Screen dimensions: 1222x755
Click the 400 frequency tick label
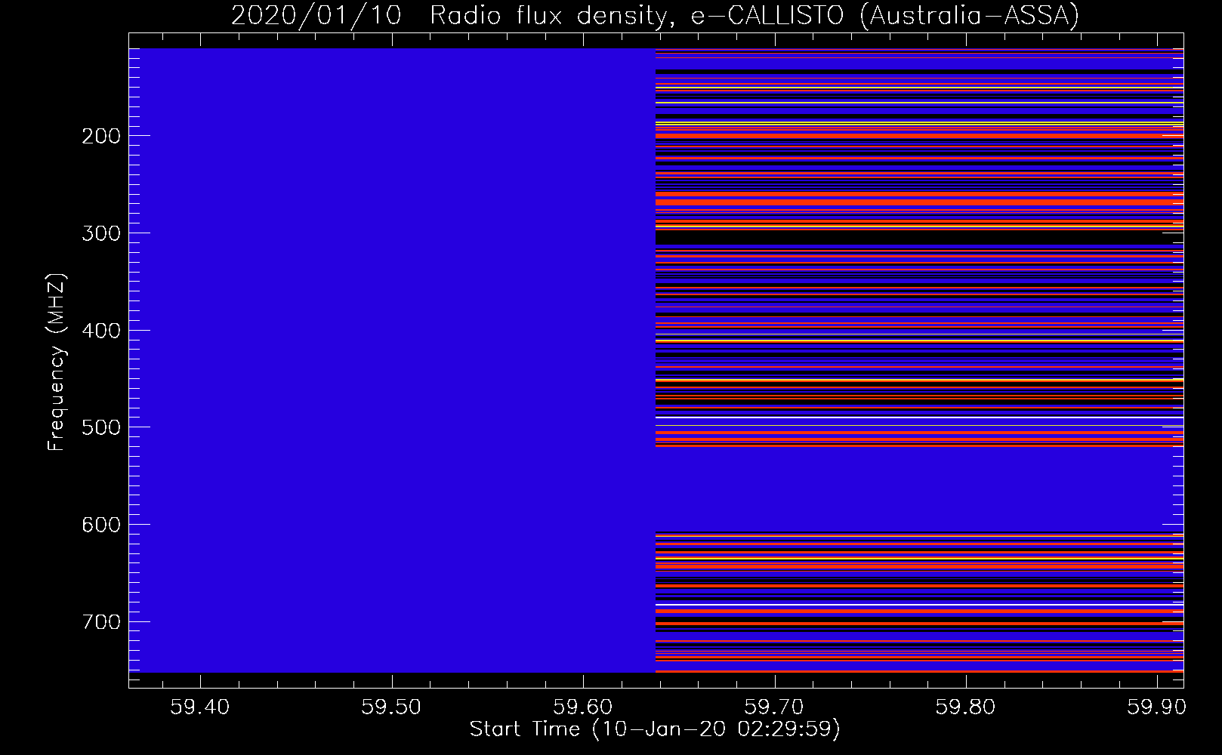[100, 331]
